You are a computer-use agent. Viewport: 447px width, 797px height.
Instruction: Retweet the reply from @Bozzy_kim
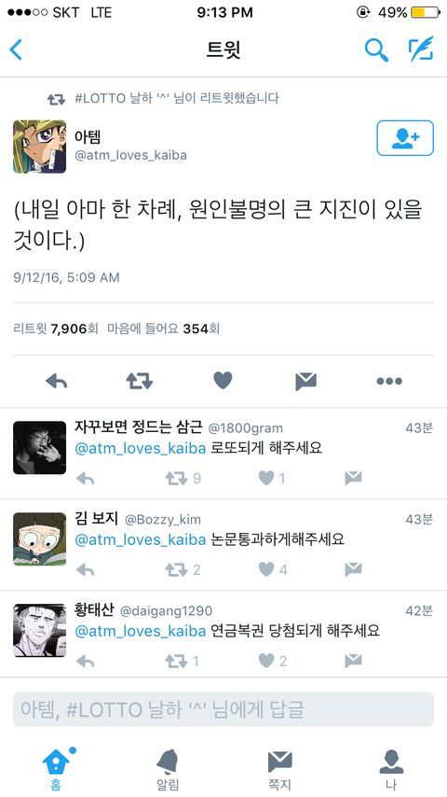point(183,569)
